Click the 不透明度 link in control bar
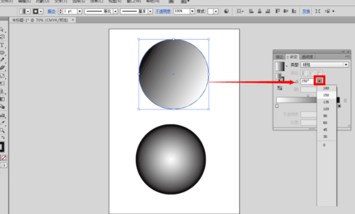Image resolution: width=355 pixels, height=214 pixels. pyautogui.click(x=163, y=11)
